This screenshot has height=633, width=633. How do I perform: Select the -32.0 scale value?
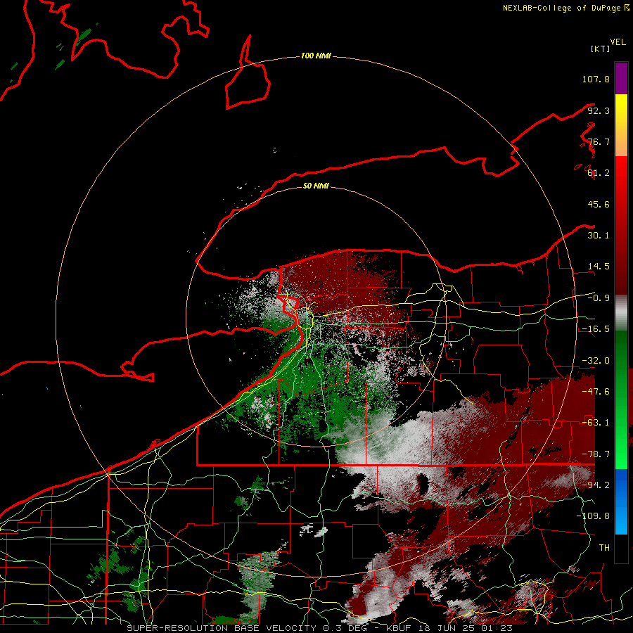click(x=596, y=361)
